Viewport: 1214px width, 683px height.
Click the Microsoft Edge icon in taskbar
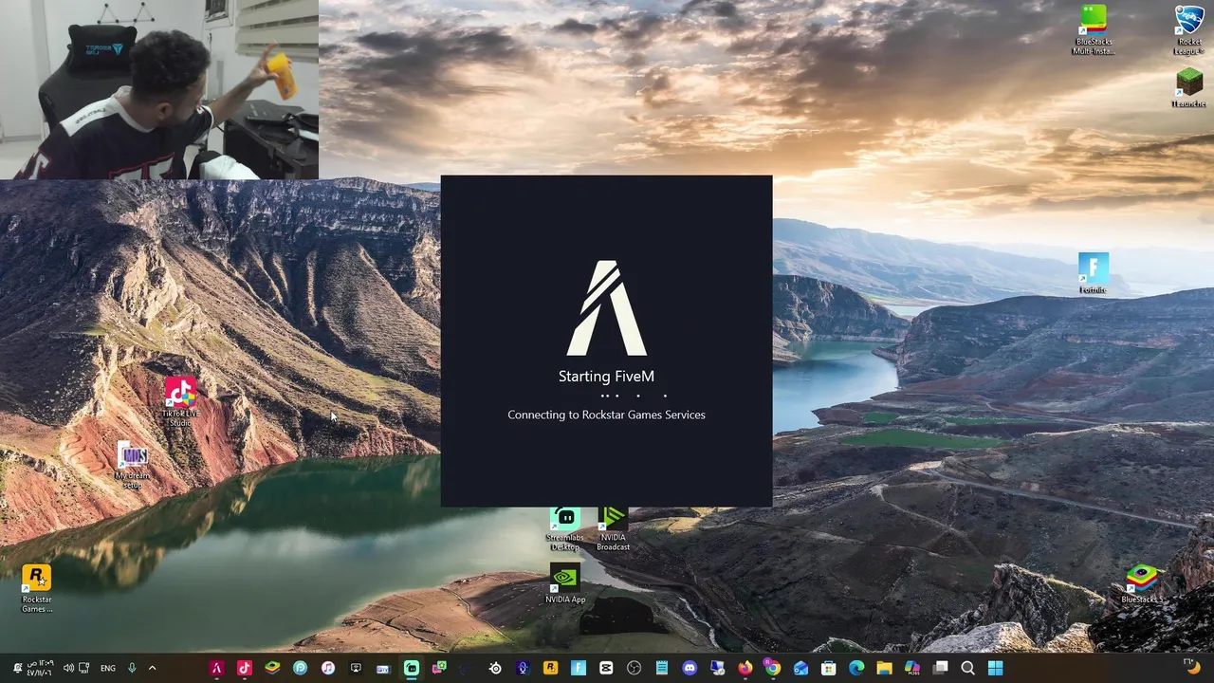pyautogui.click(x=856, y=668)
